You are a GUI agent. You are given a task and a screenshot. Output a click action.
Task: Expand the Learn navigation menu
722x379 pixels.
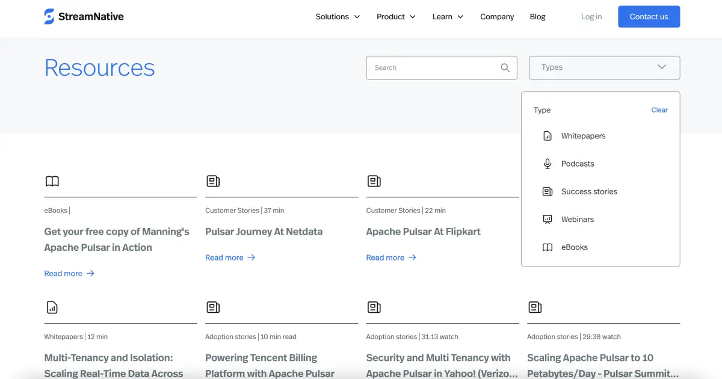coord(448,17)
